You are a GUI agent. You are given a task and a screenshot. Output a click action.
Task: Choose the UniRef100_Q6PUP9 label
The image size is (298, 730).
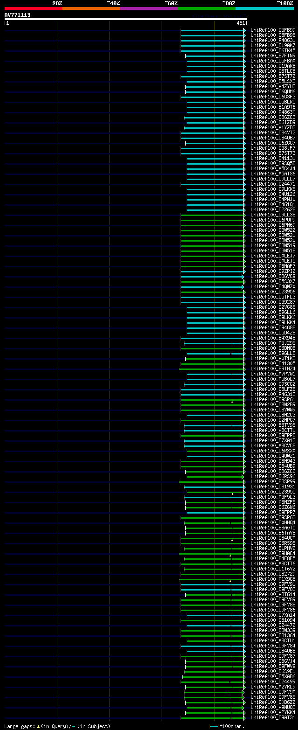click(272, 220)
